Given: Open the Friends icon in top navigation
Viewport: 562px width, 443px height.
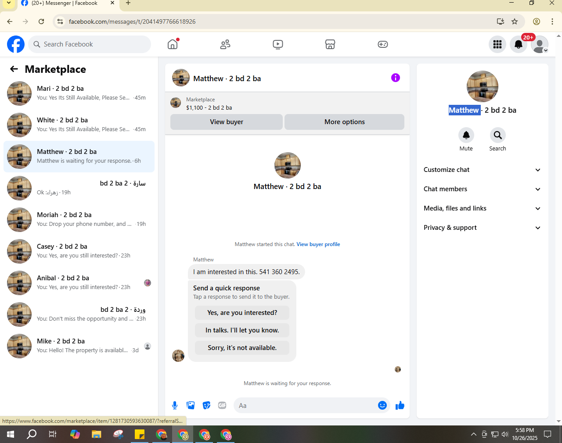Looking at the screenshot, I should 225,44.
